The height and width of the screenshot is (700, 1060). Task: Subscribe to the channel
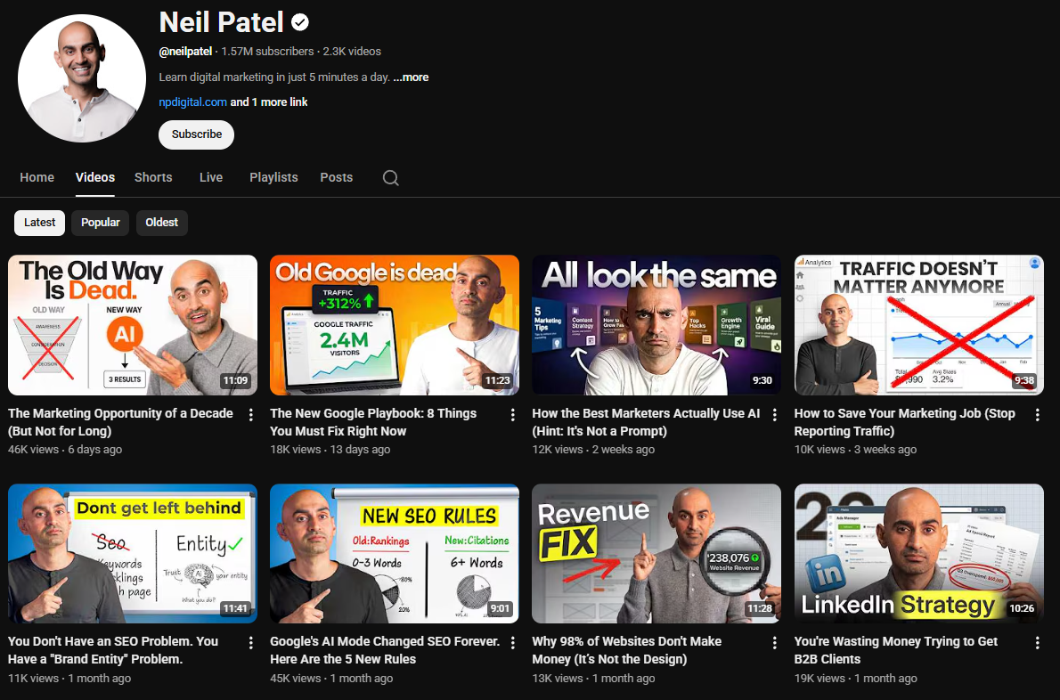(196, 134)
